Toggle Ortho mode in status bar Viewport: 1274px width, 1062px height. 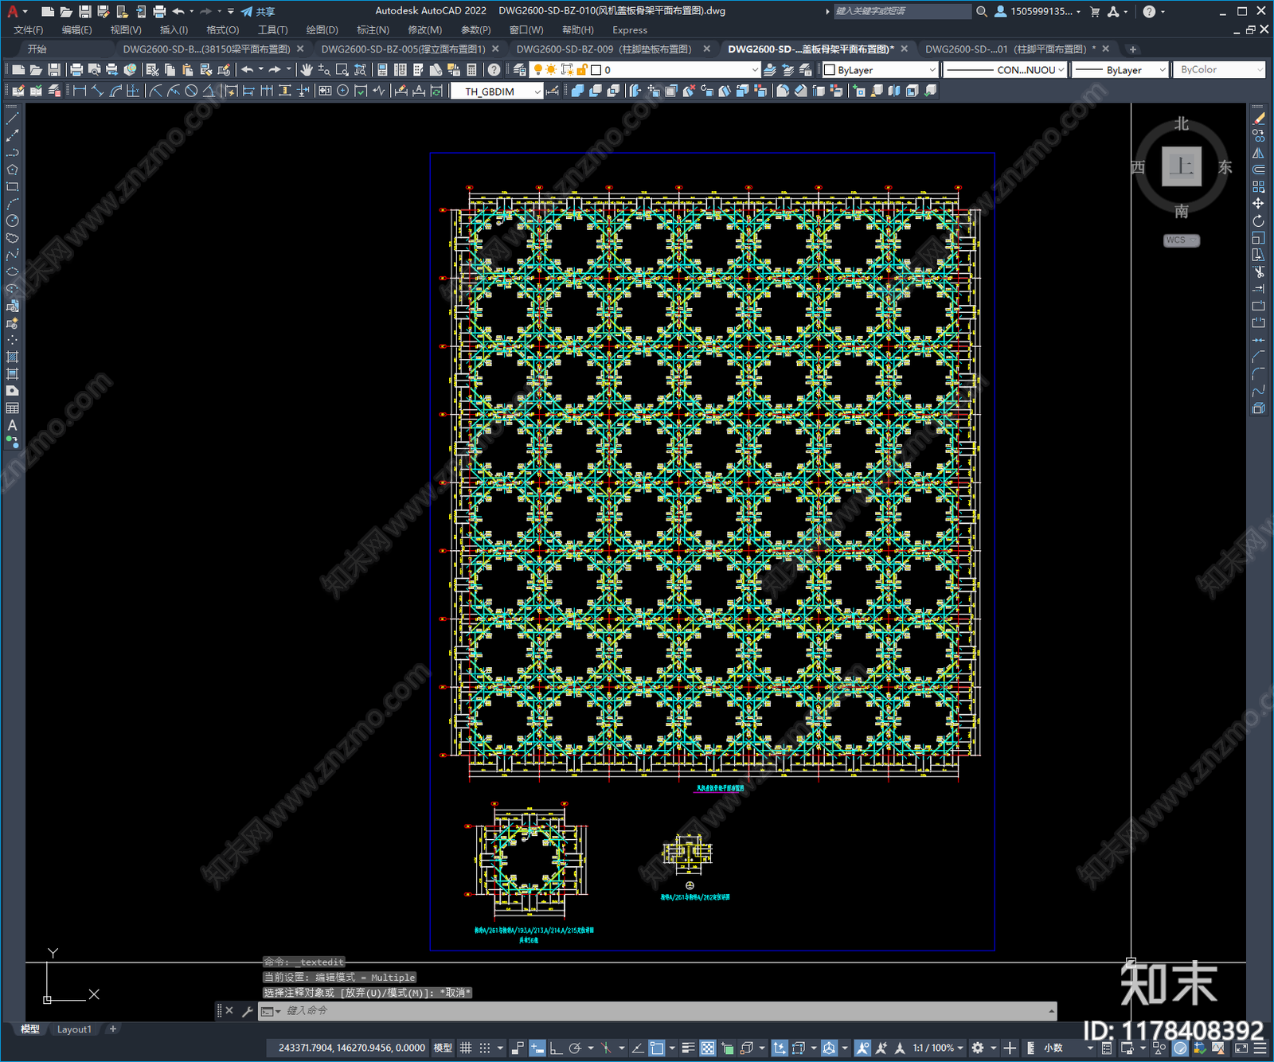point(556,1048)
